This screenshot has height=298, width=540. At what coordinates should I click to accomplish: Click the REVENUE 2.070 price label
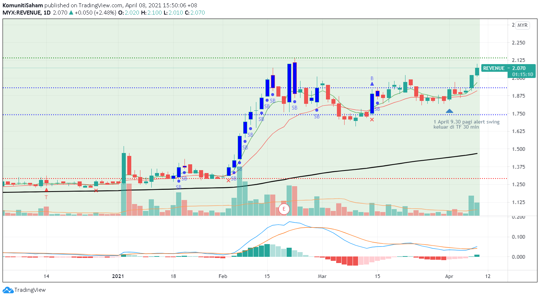[x=508, y=68]
